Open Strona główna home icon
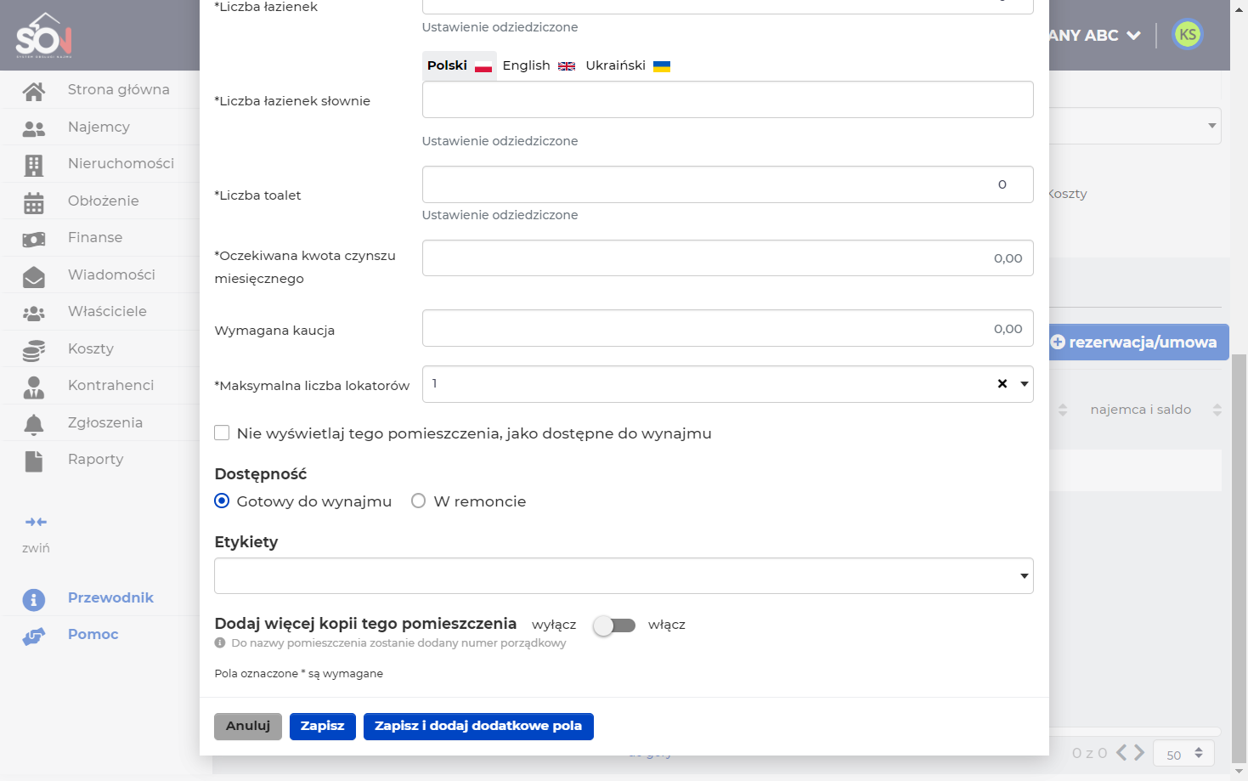 pyautogui.click(x=34, y=91)
